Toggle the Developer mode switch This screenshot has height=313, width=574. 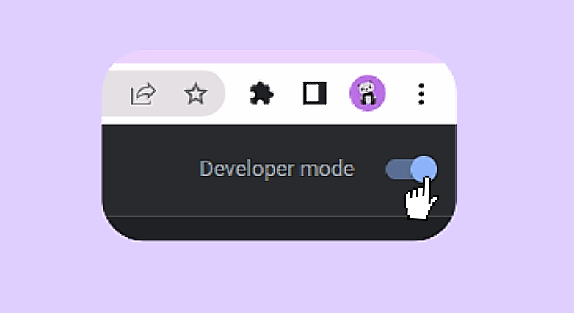tap(411, 169)
